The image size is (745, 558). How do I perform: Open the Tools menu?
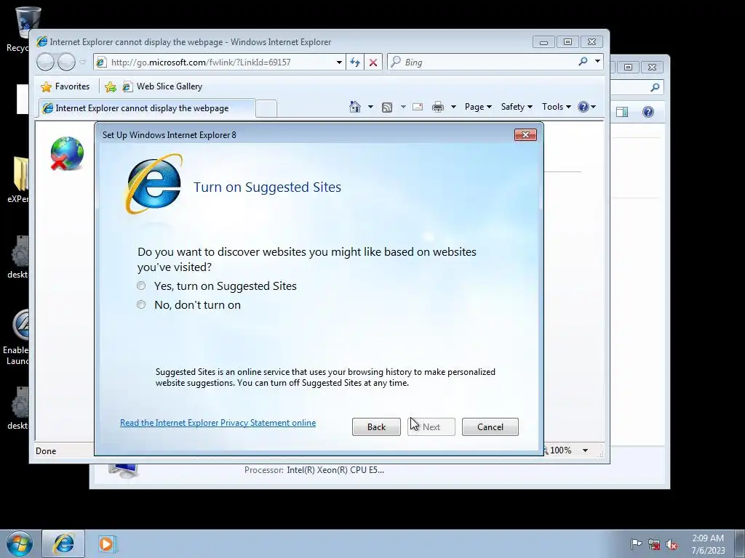[x=557, y=107]
